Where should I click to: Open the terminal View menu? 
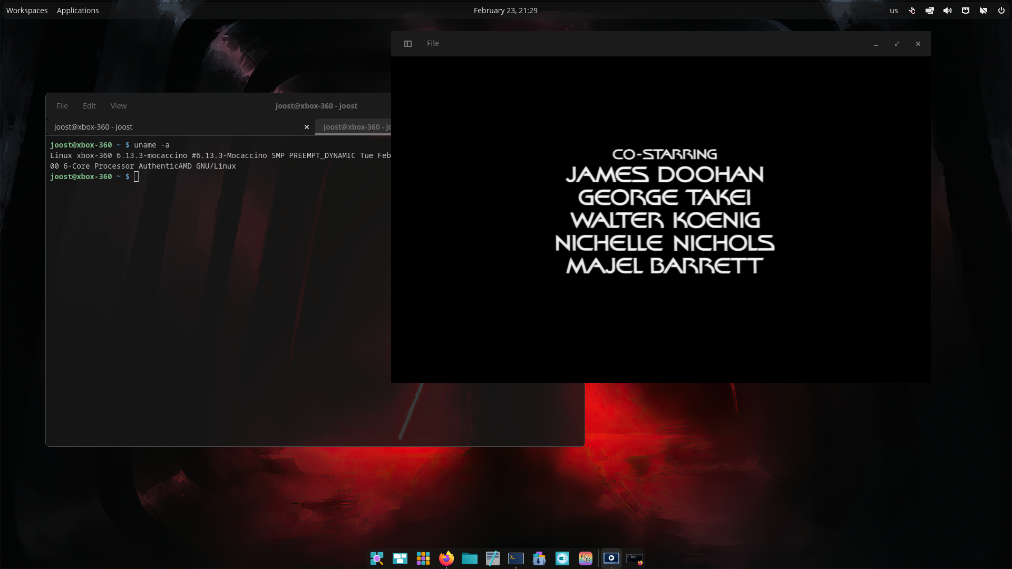(119, 106)
